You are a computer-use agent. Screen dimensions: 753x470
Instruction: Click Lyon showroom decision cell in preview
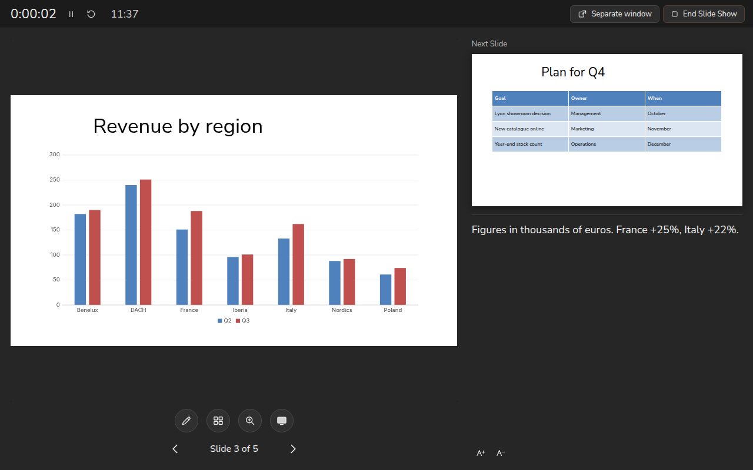[530, 113]
